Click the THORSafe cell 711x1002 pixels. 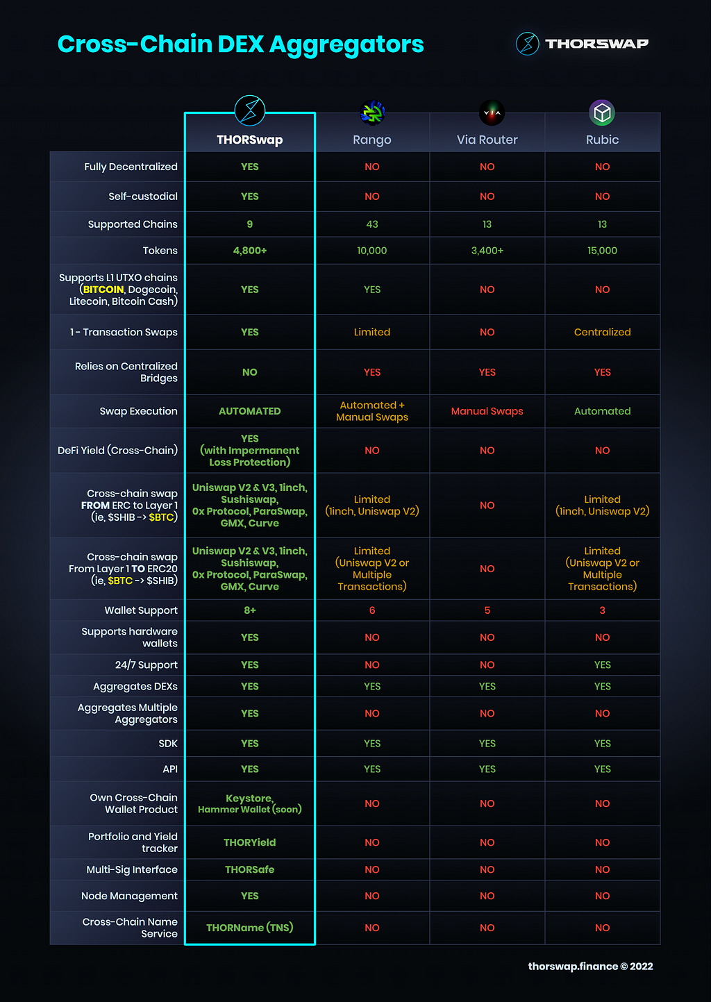[250, 869]
